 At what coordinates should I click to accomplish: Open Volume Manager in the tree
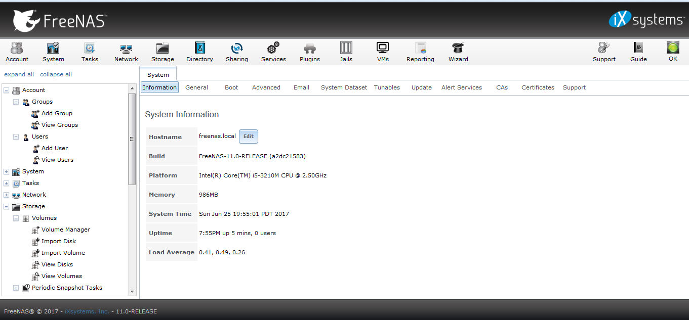click(x=66, y=230)
